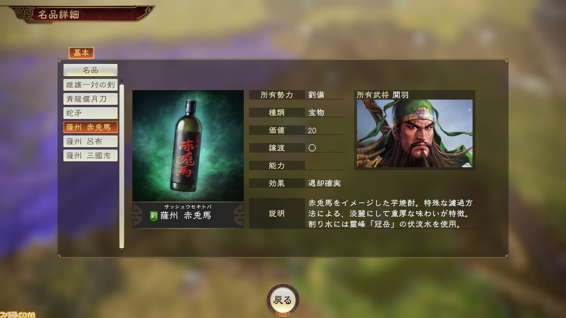Choose the 薩州 三國志 item
The image size is (566, 318).
[90, 155]
